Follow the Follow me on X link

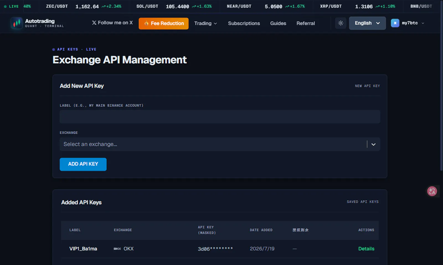[x=112, y=23]
